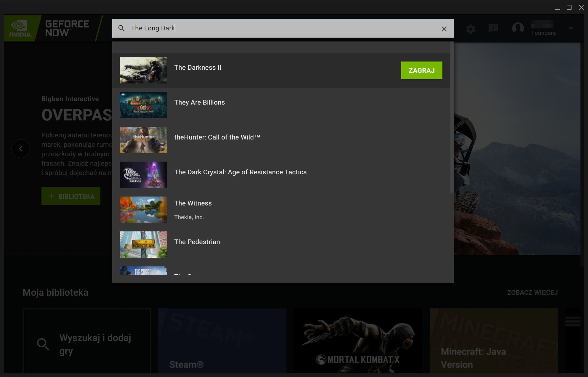The height and width of the screenshot is (377, 588).
Task: Click the search results scrollbar
Action: (x=451, y=118)
